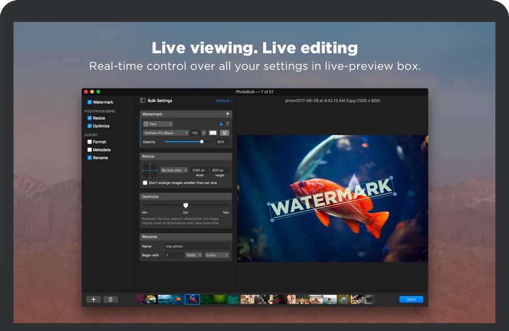
Task: Click the watermark lock icon
Action: pyautogui.click(x=221, y=124)
